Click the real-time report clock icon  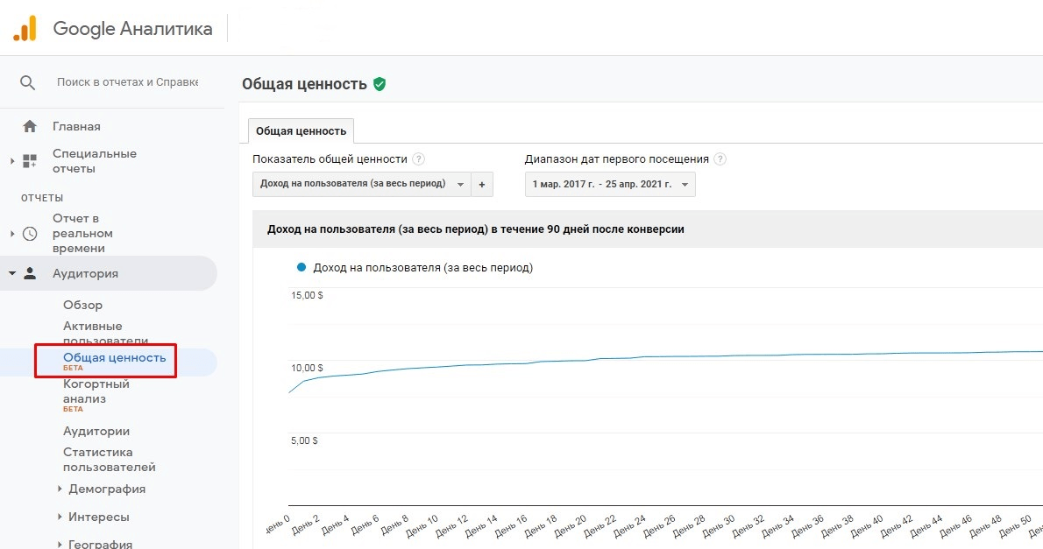tap(30, 234)
